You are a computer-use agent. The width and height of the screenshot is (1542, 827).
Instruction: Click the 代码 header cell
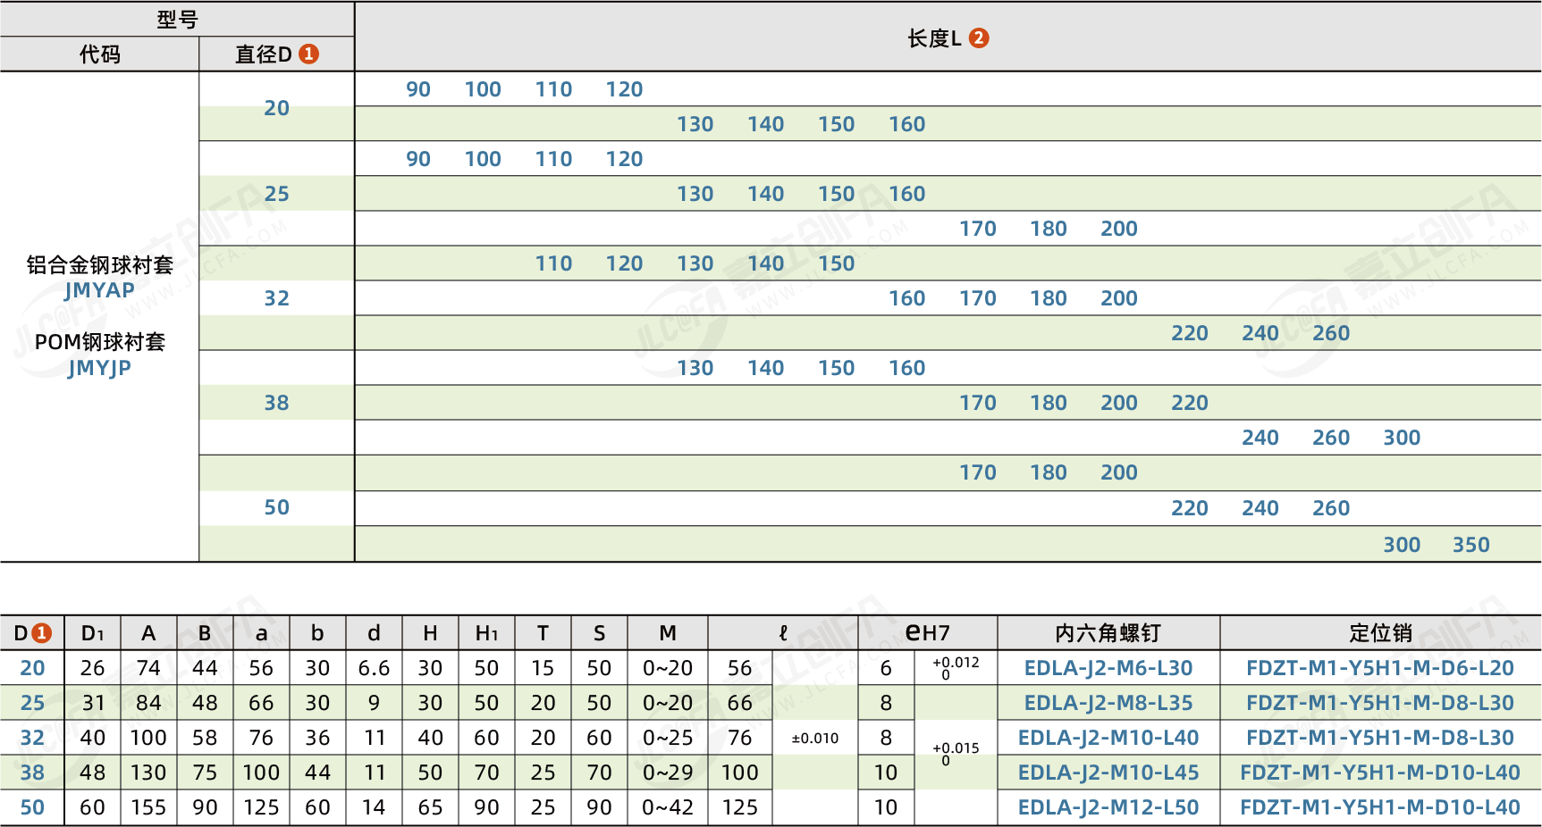[100, 54]
